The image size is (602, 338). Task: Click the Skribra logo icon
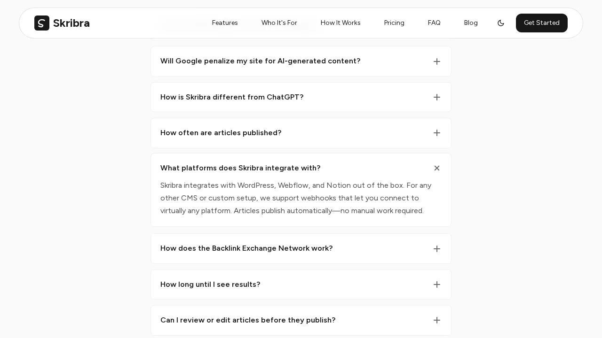[42, 23]
